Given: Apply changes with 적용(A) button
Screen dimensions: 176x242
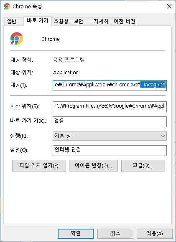Looking at the screenshot, I should coord(155,234).
